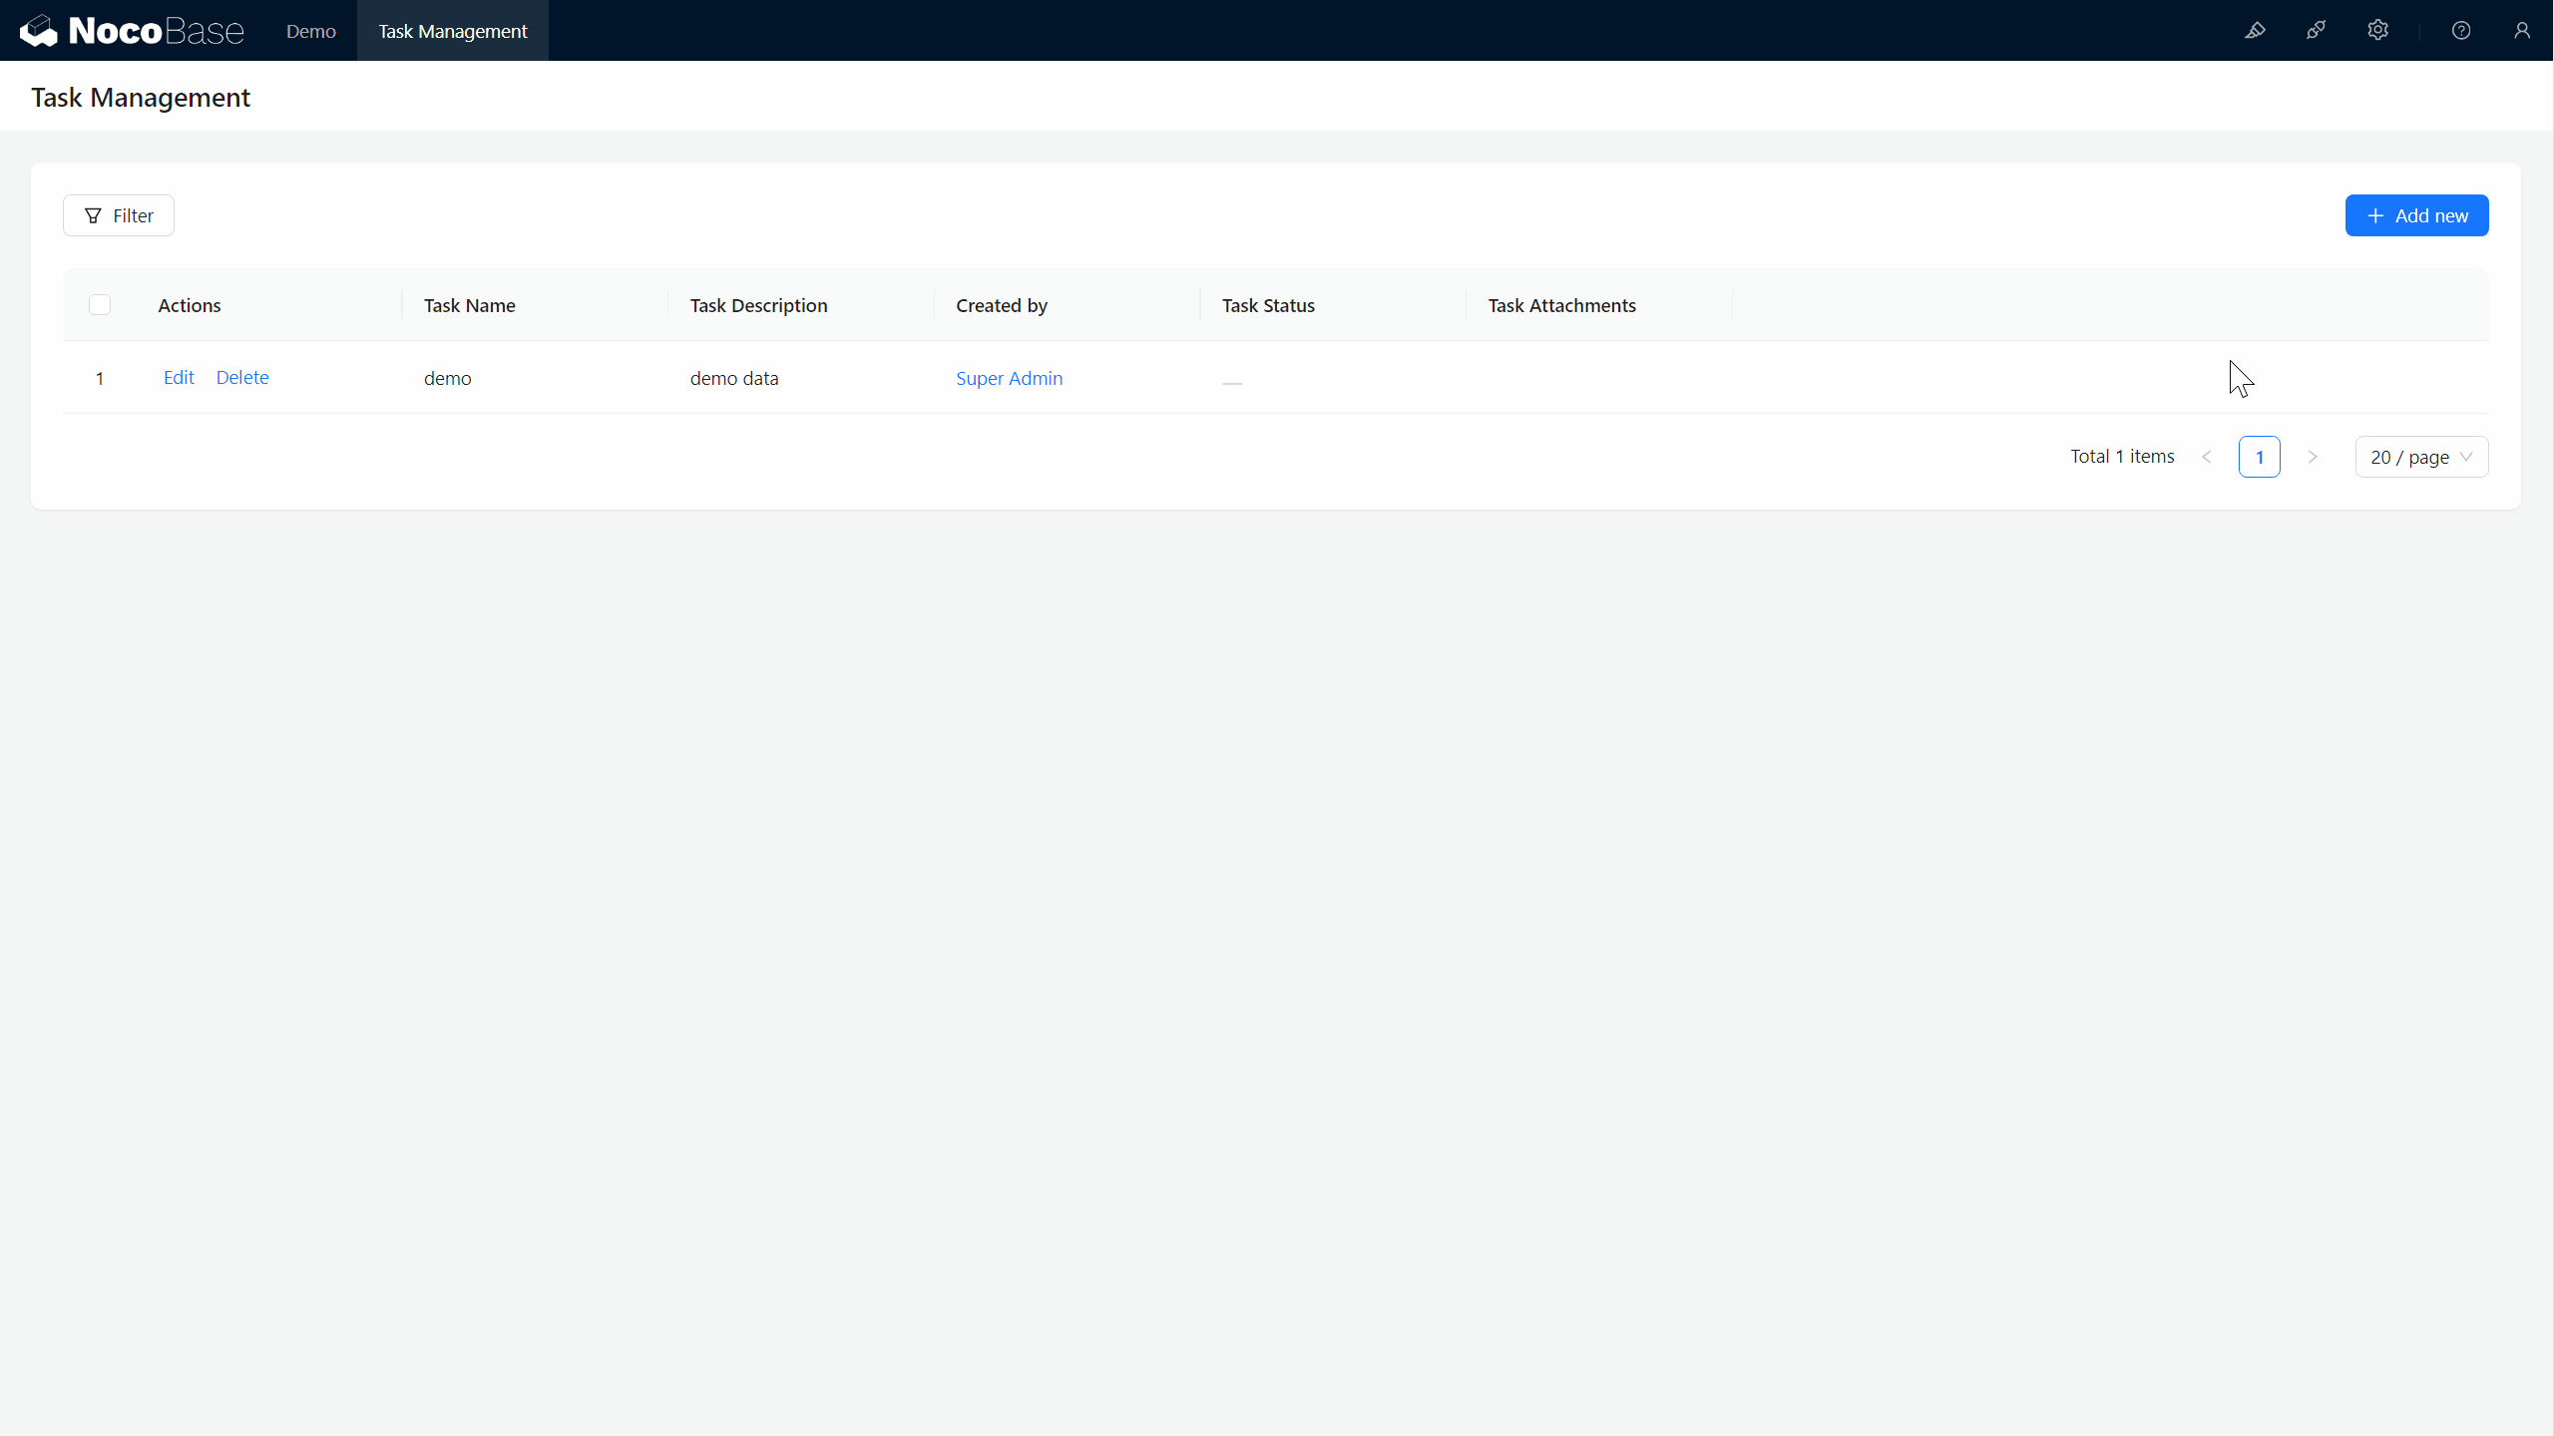Switch to the Demo tab
Image resolution: width=2554 pixels, height=1436 pixels.
pyautogui.click(x=310, y=30)
